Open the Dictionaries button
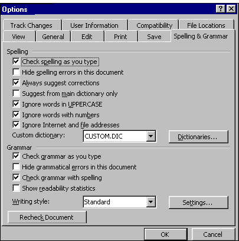Viewport: 239px width, 241px height. click(x=198, y=137)
